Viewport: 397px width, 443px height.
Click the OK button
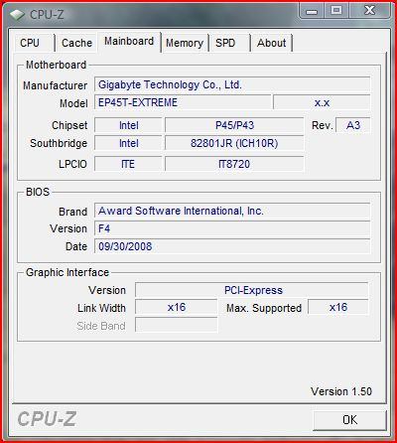click(x=349, y=420)
